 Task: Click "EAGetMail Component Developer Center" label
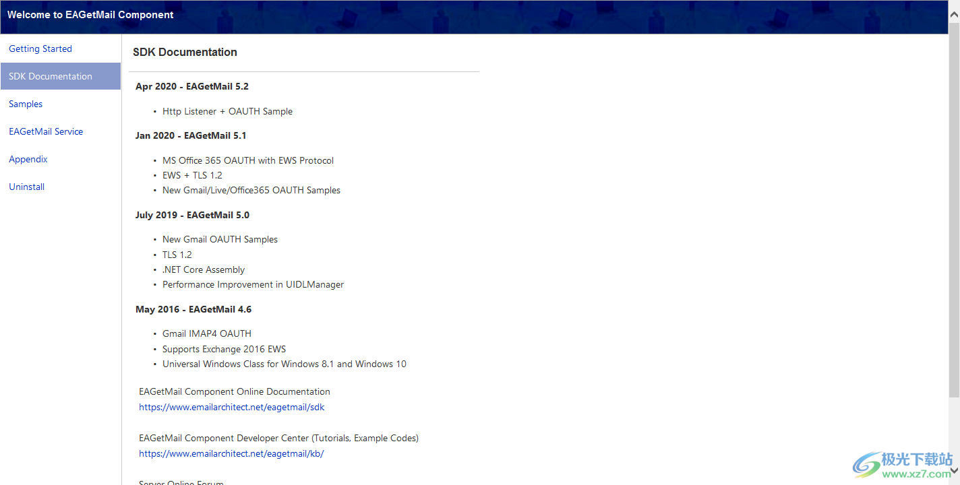click(278, 438)
